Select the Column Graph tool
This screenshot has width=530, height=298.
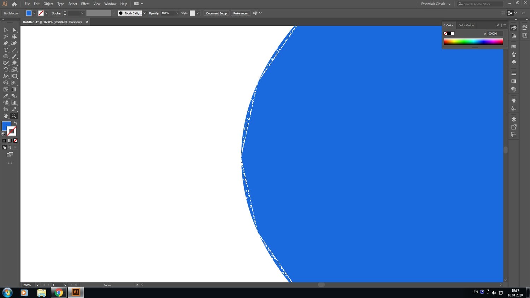(x=14, y=103)
